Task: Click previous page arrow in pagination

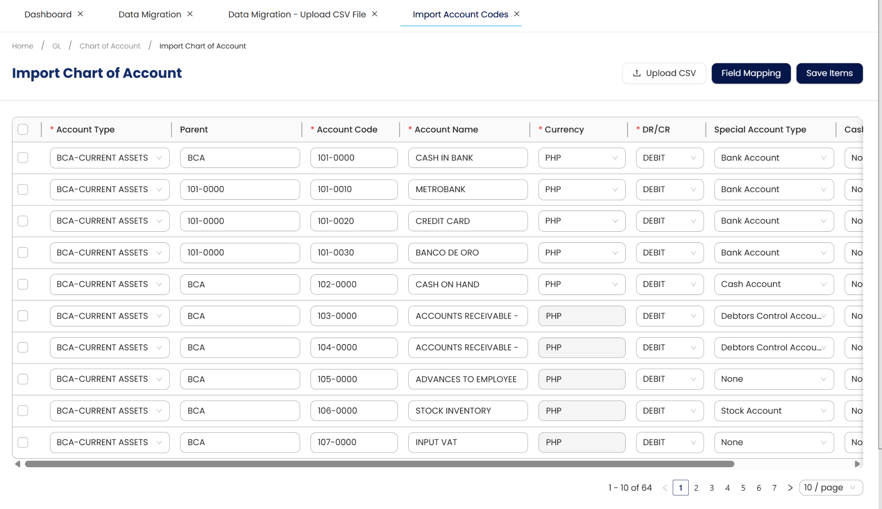Action: point(665,488)
